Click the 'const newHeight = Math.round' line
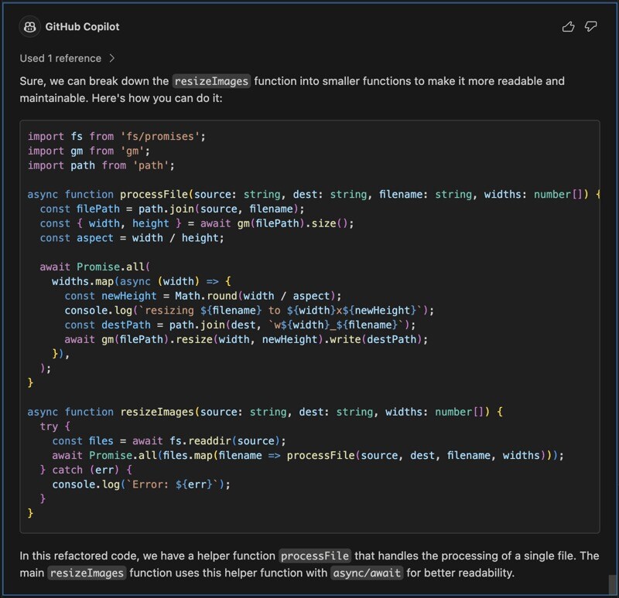The image size is (619, 598). [203, 296]
